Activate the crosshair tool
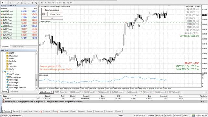The image size is (208, 117). click(x=6, y=3)
